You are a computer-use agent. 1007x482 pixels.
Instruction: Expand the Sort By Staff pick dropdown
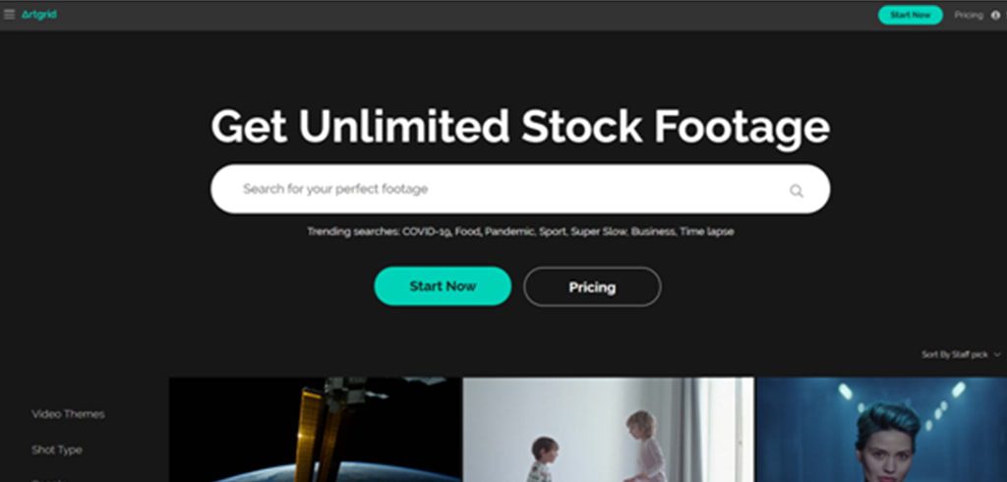tap(961, 355)
